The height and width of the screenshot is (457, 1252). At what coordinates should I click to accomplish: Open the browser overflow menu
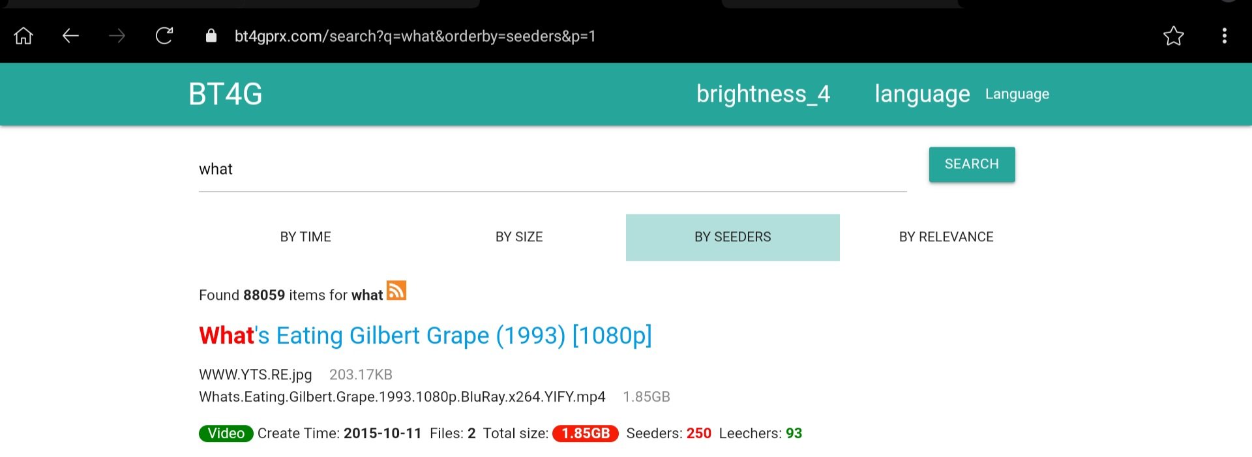[x=1225, y=36]
